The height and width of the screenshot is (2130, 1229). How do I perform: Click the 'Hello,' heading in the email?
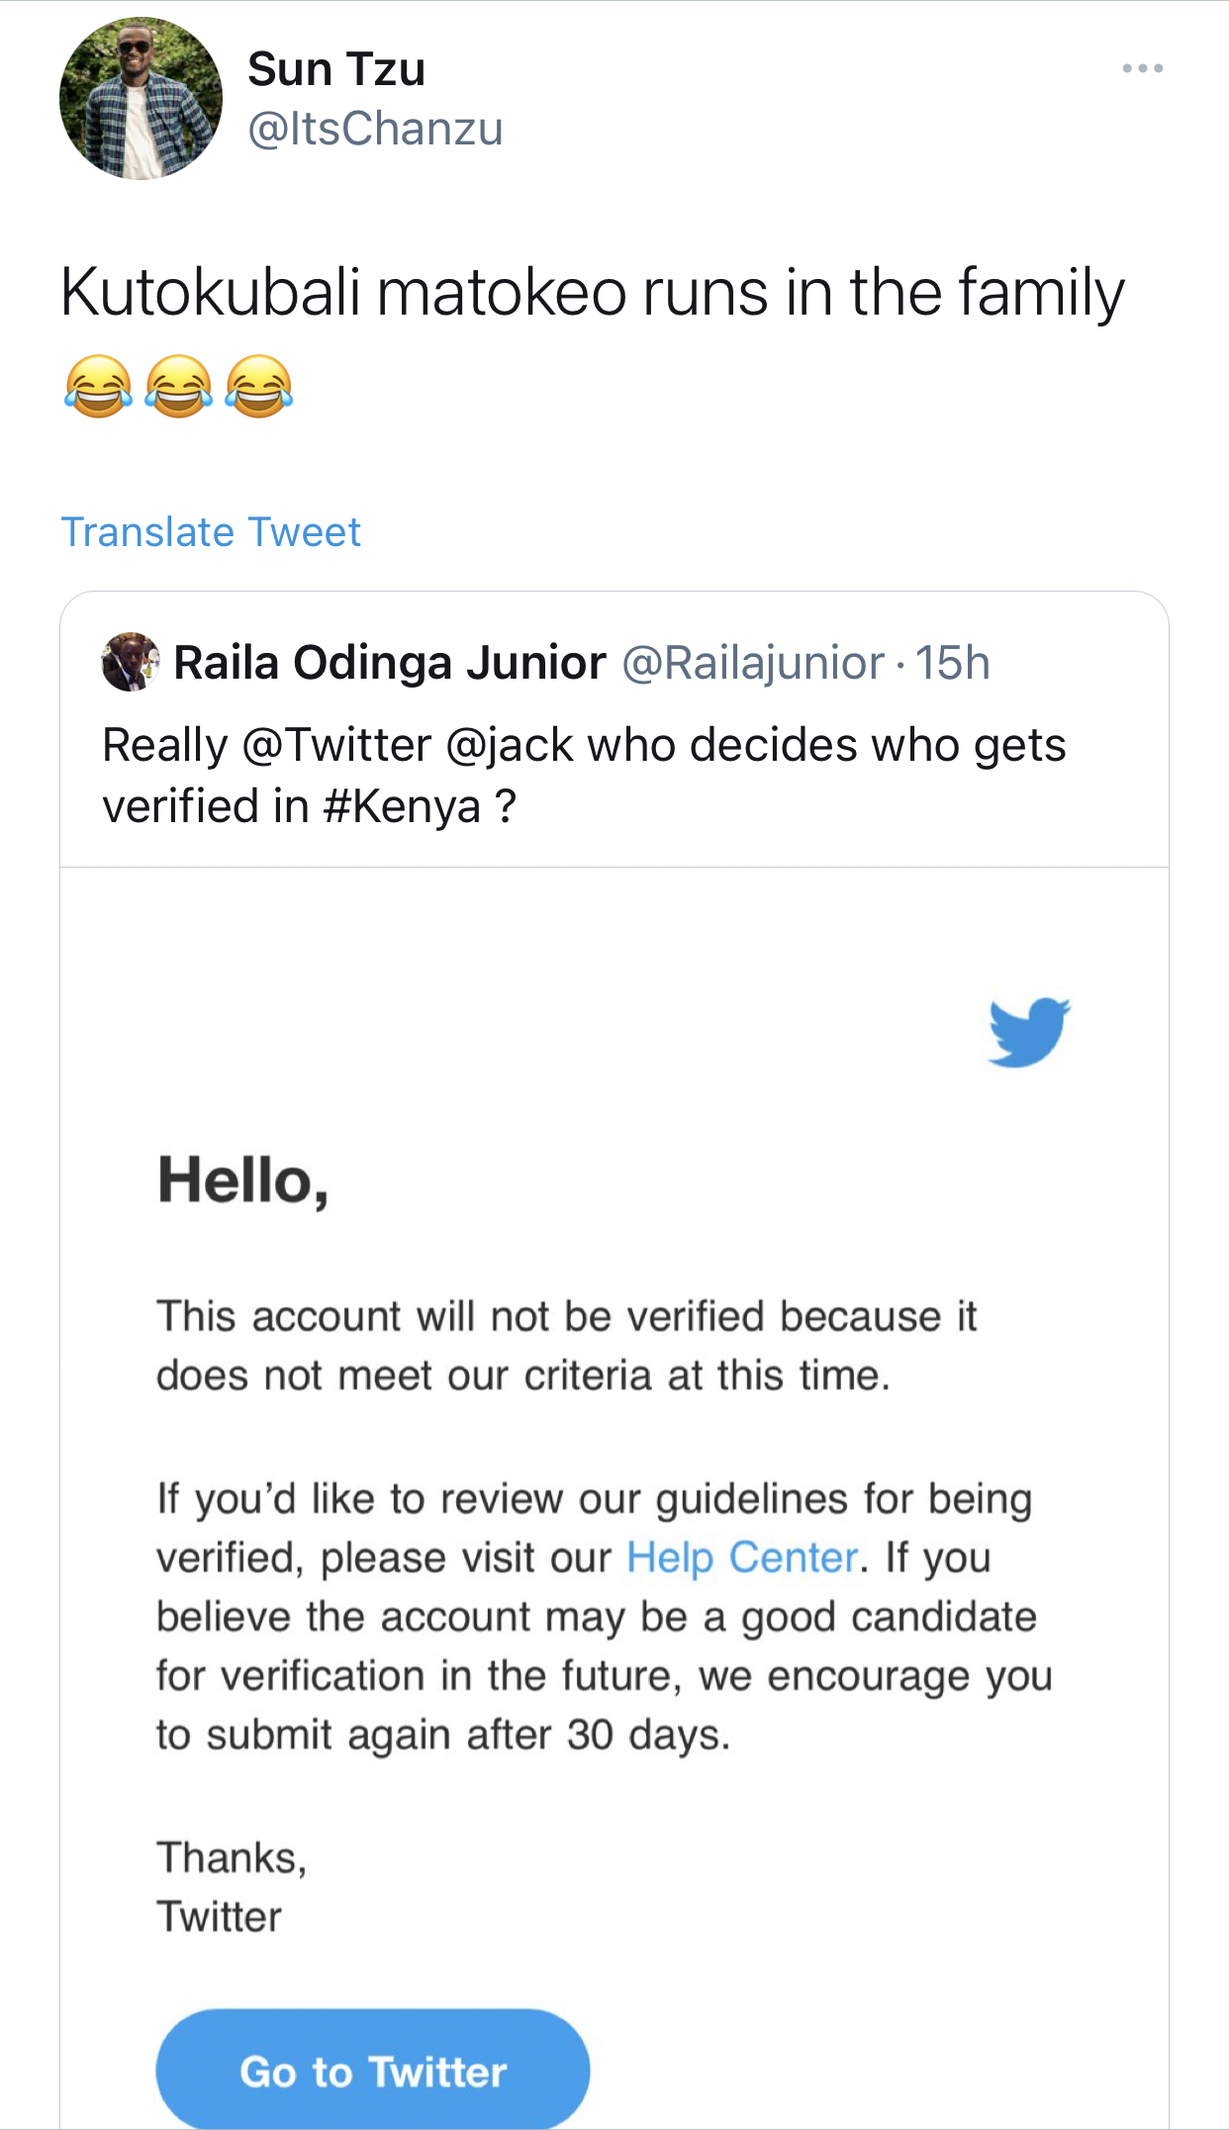coord(243,1181)
